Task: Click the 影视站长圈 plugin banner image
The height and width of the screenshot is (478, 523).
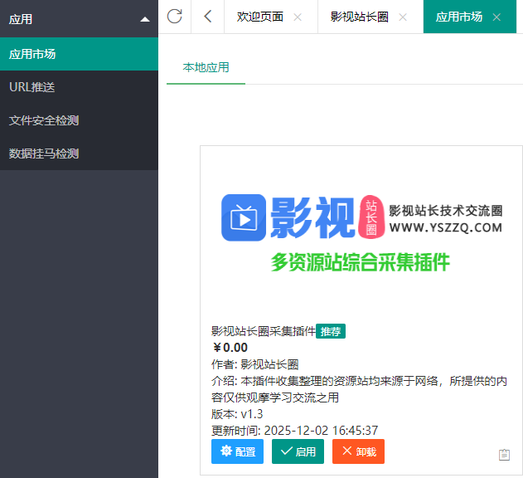Action: pyautogui.click(x=361, y=233)
